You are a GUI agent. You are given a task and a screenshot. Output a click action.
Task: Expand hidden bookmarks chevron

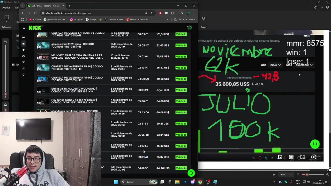[167, 19]
